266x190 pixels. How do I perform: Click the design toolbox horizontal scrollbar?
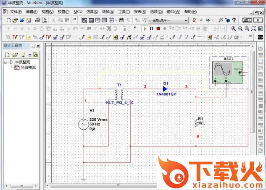pyautogui.click(x=21, y=186)
